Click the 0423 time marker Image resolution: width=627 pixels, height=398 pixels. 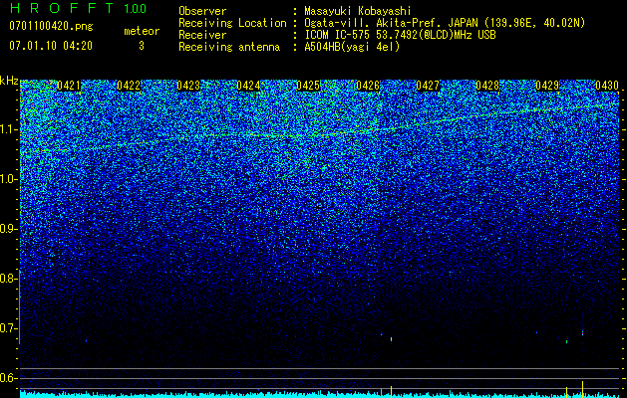188,86
